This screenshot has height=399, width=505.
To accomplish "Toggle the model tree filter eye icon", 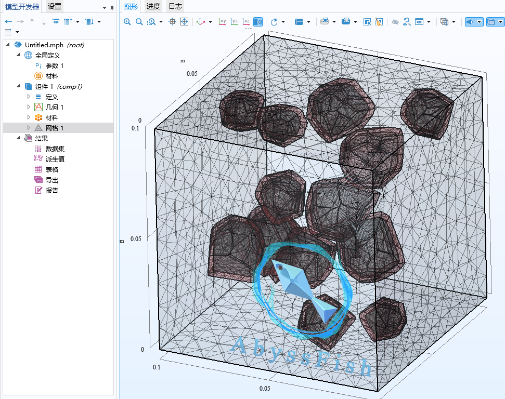I will pos(56,22).
